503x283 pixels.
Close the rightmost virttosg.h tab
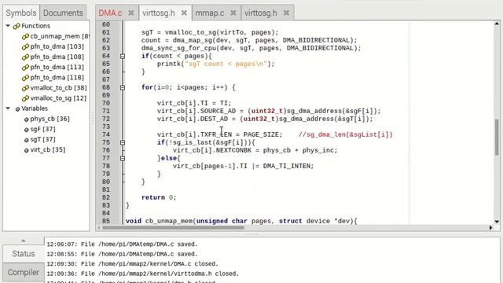[286, 13]
